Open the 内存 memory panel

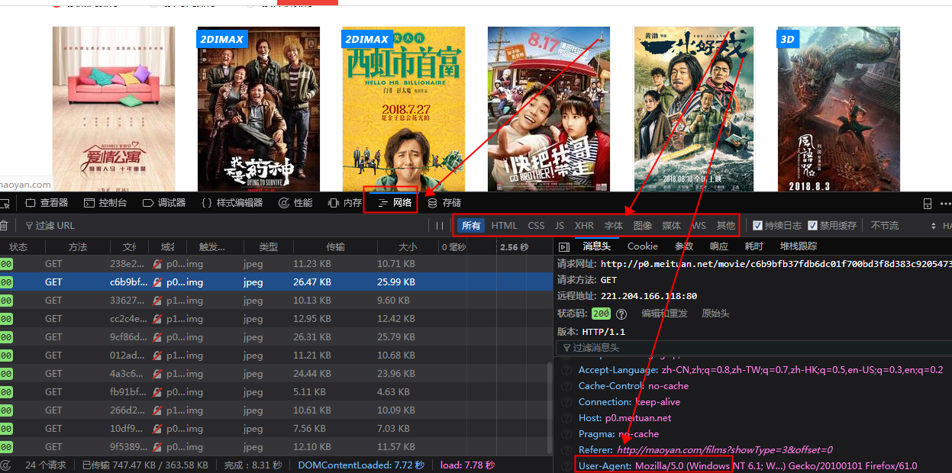344,203
